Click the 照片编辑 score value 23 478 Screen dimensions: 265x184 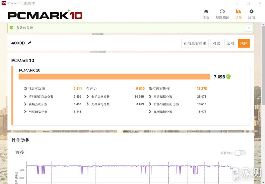[202, 97]
